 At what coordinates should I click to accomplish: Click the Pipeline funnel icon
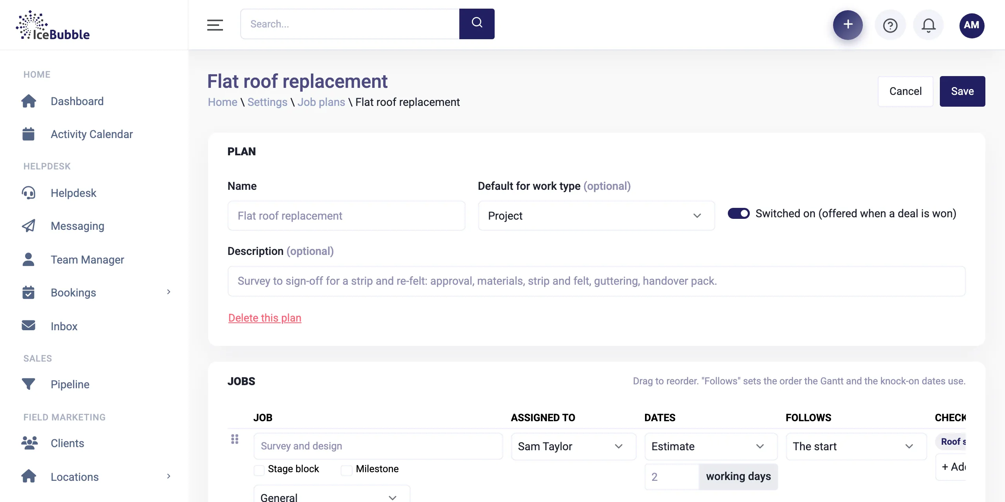(28, 384)
